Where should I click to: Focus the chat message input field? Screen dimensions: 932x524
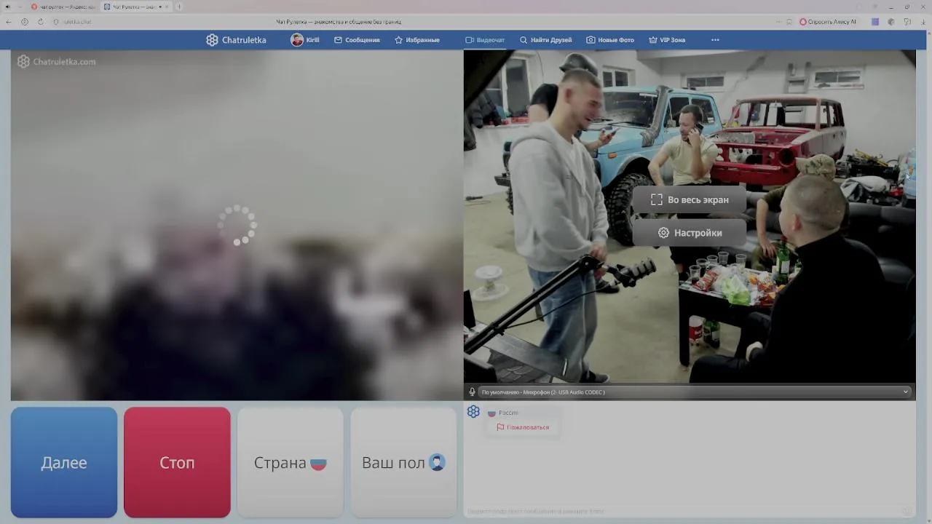click(x=684, y=511)
